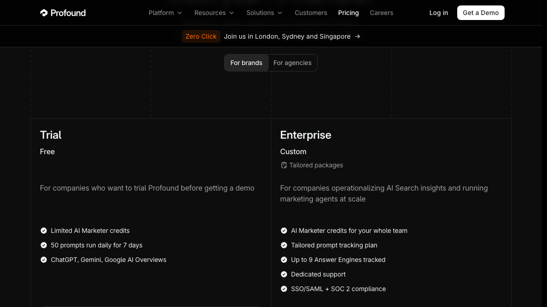The width and height of the screenshot is (547, 307).
Task: Click the Trial plan description text
Action: pyautogui.click(x=147, y=188)
